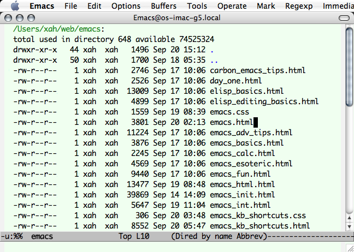This screenshot has width=354, height=252.
Task: Click elisp_editing_basics.html file name
Action: [x=264, y=101]
